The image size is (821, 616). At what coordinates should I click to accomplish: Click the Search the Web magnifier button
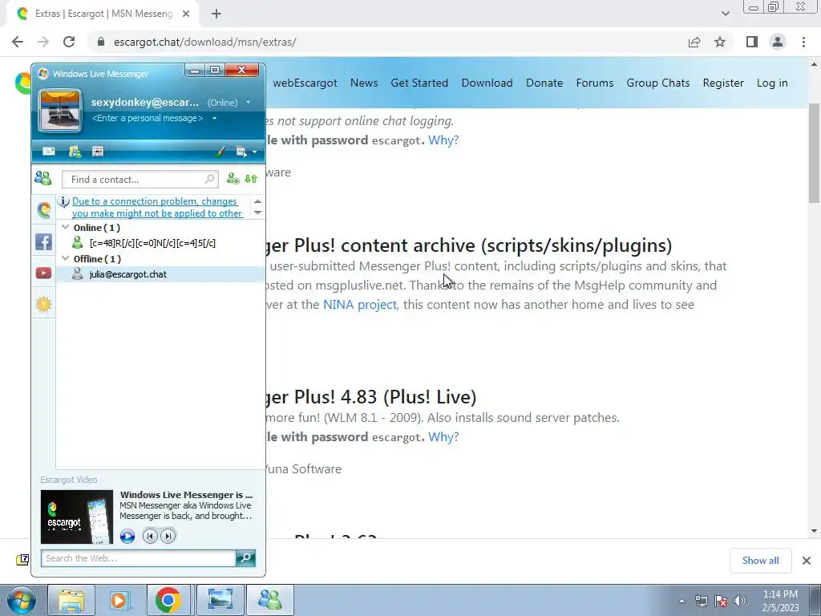pos(245,558)
